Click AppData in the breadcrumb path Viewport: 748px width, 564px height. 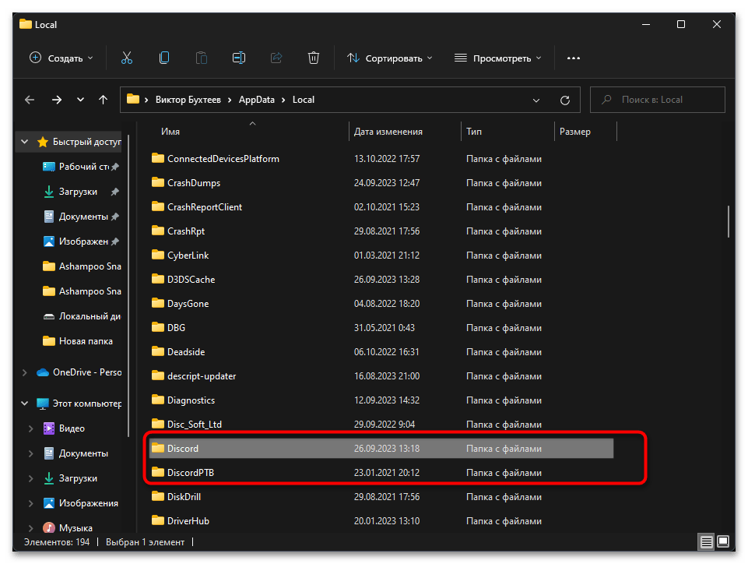(257, 100)
